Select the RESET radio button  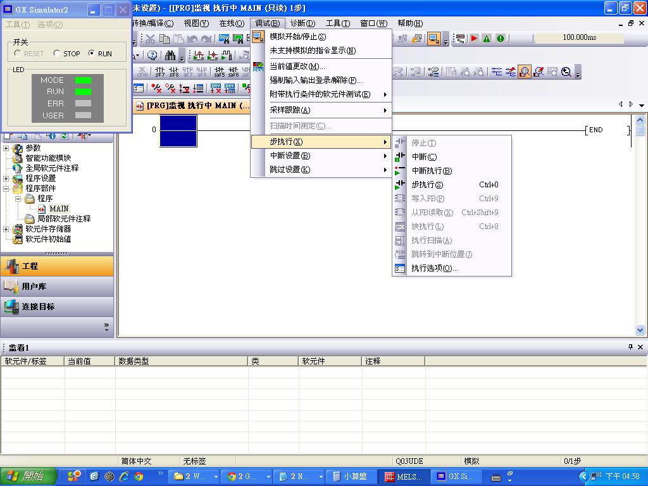18,54
